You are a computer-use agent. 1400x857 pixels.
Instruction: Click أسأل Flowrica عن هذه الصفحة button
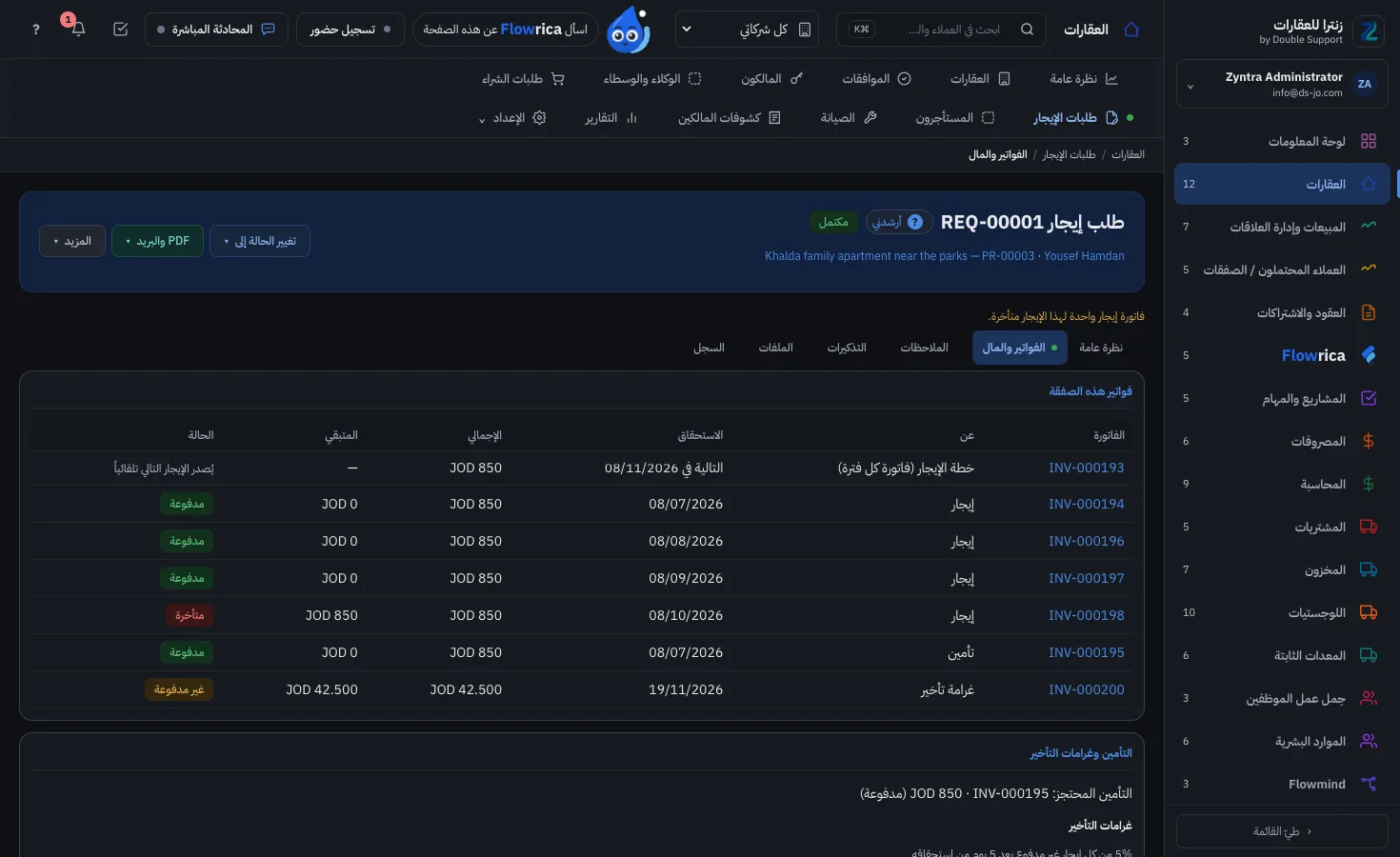[506, 30]
